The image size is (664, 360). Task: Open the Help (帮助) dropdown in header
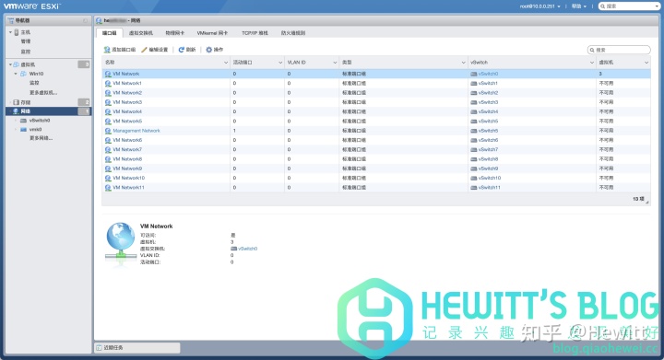(579, 6)
